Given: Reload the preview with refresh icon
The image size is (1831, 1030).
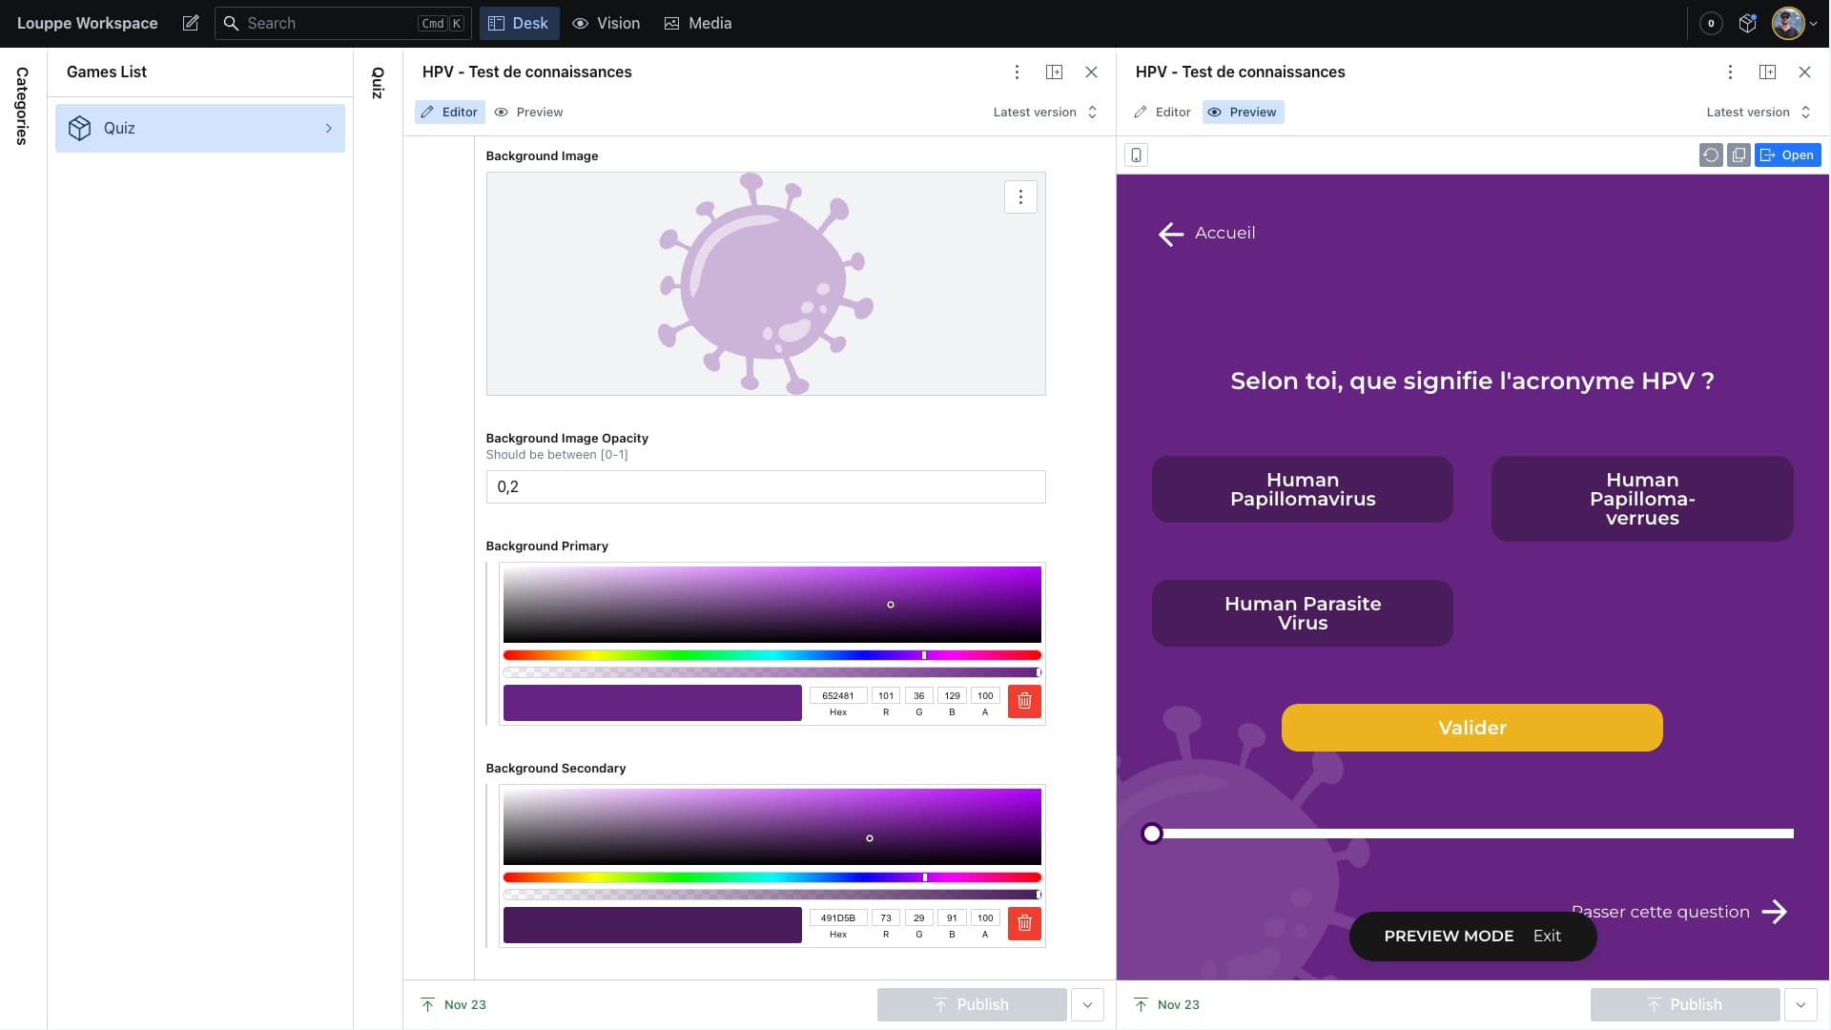Looking at the screenshot, I should pos(1711,155).
